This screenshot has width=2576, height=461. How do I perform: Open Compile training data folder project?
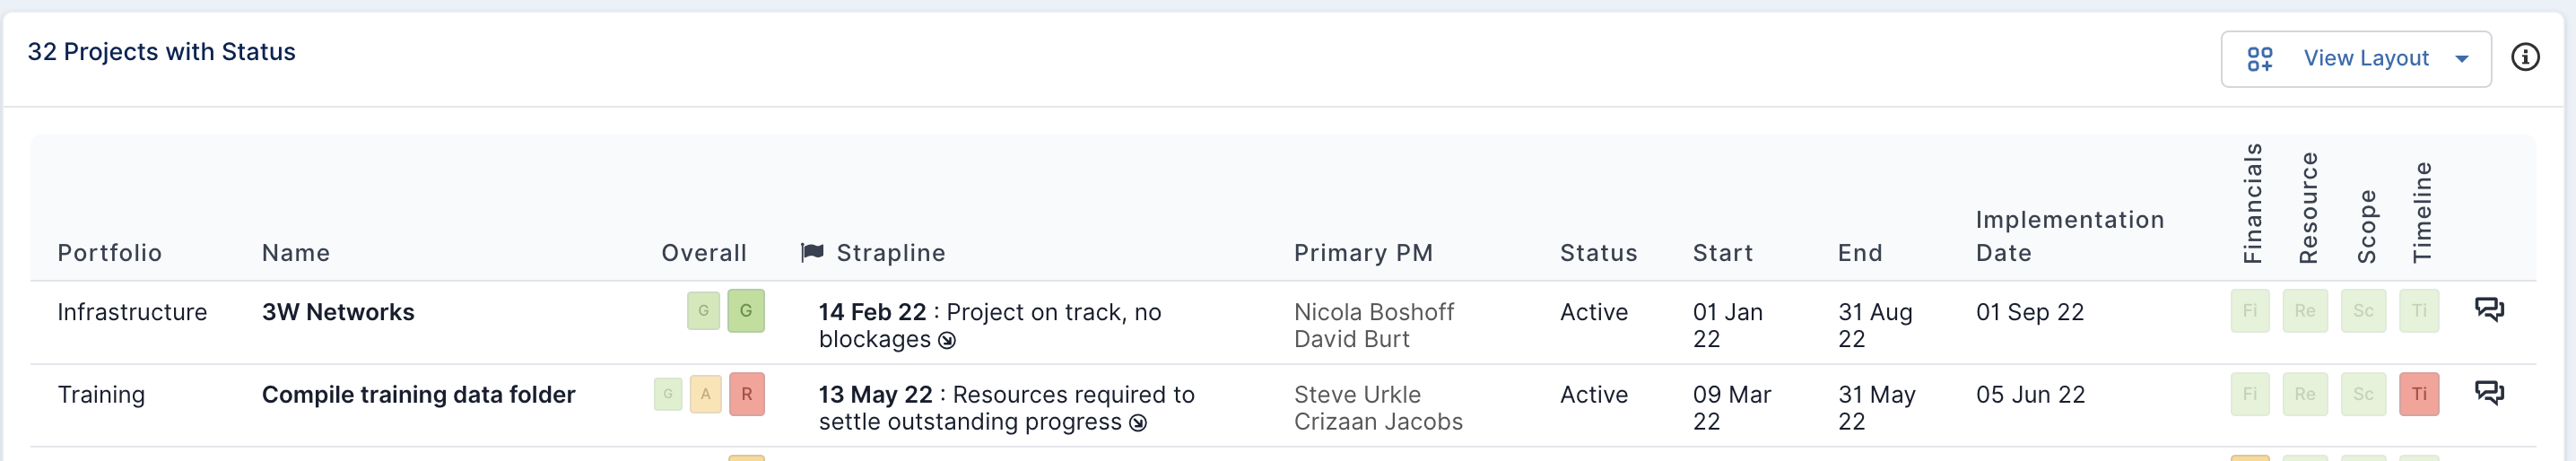coord(418,395)
